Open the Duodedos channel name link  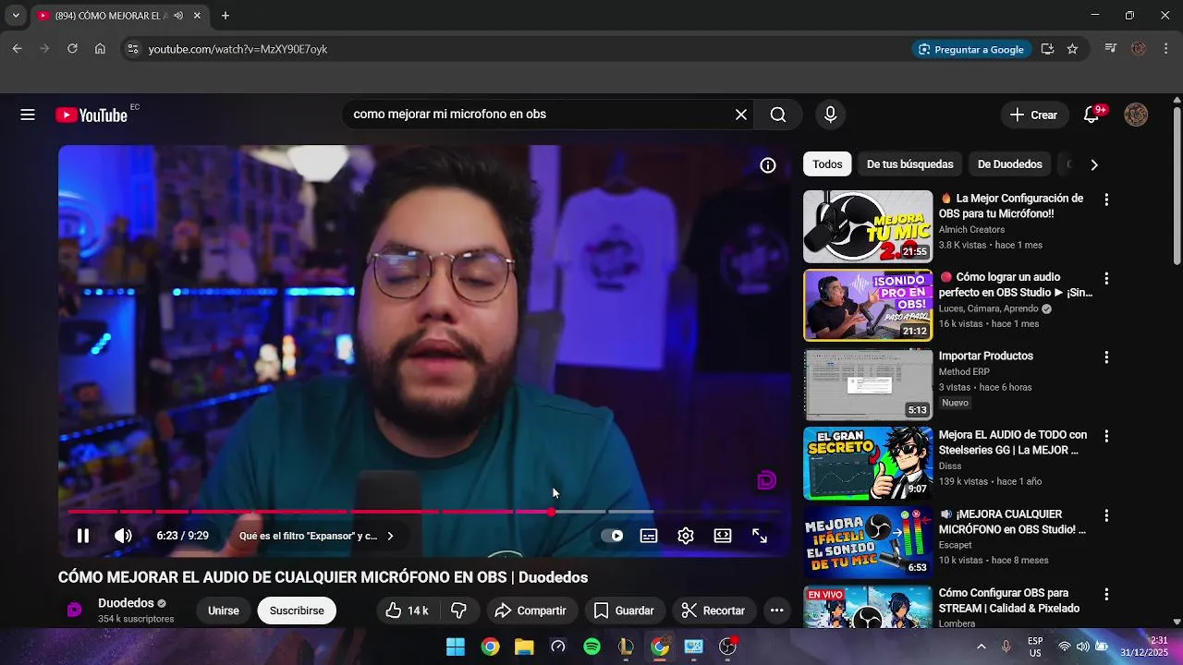tap(126, 603)
